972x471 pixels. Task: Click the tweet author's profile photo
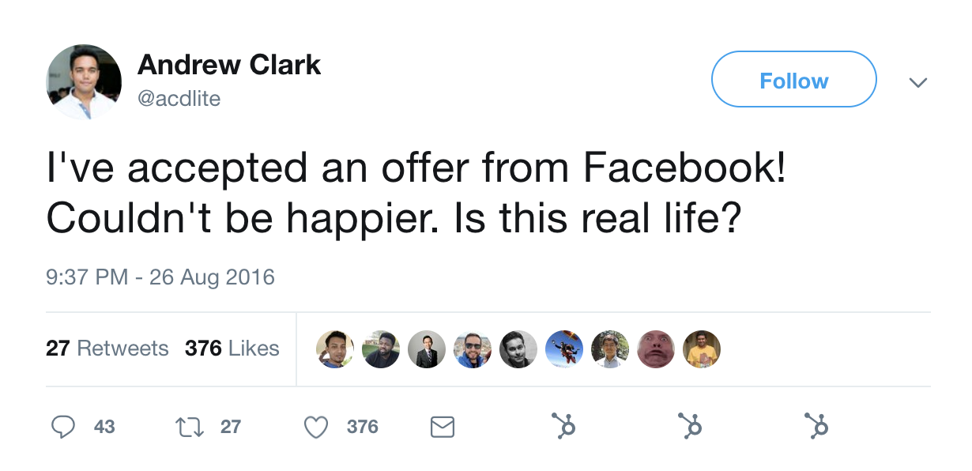click(x=84, y=82)
